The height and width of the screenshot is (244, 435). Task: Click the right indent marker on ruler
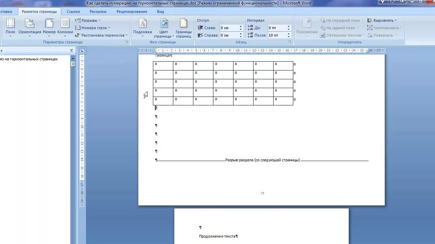coord(367,51)
